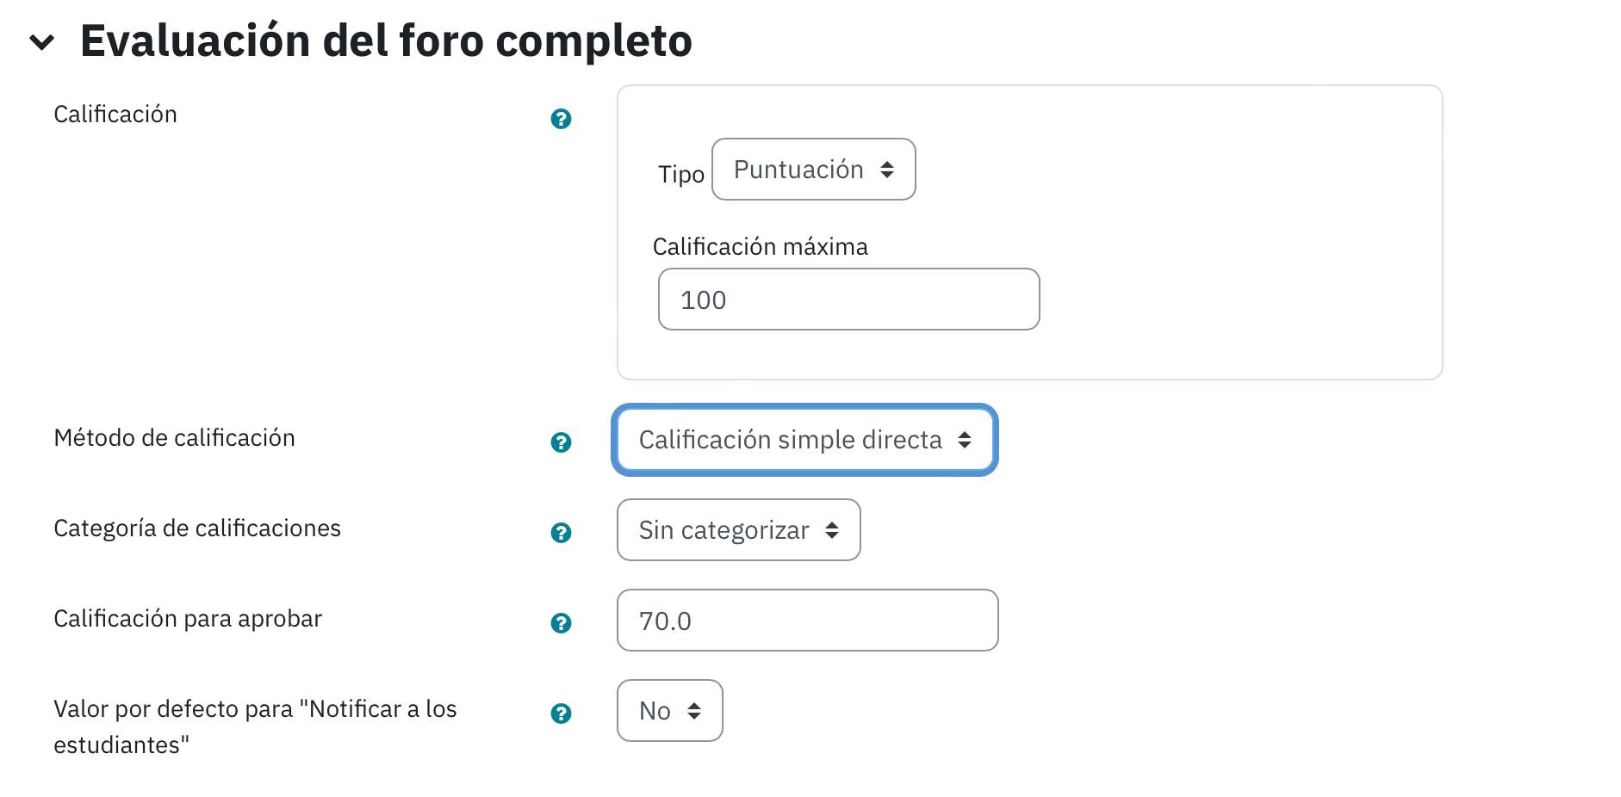Viewport: 1621px width, 797px height.
Task: Click the Valor por defecto Notificar label
Action: pyautogui.click(x=255, y=727)
